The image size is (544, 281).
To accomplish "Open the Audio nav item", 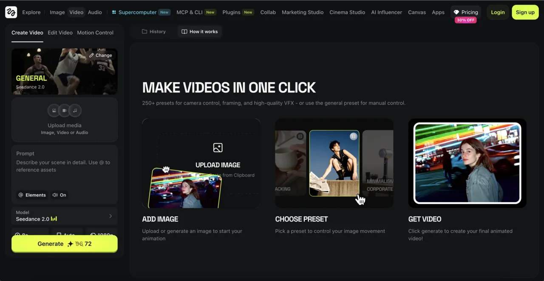I will 95,12.
